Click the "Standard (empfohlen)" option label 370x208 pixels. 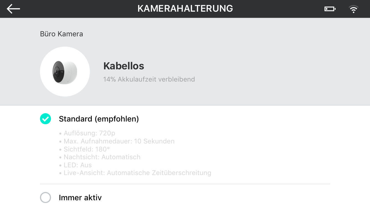click(99, 119)
